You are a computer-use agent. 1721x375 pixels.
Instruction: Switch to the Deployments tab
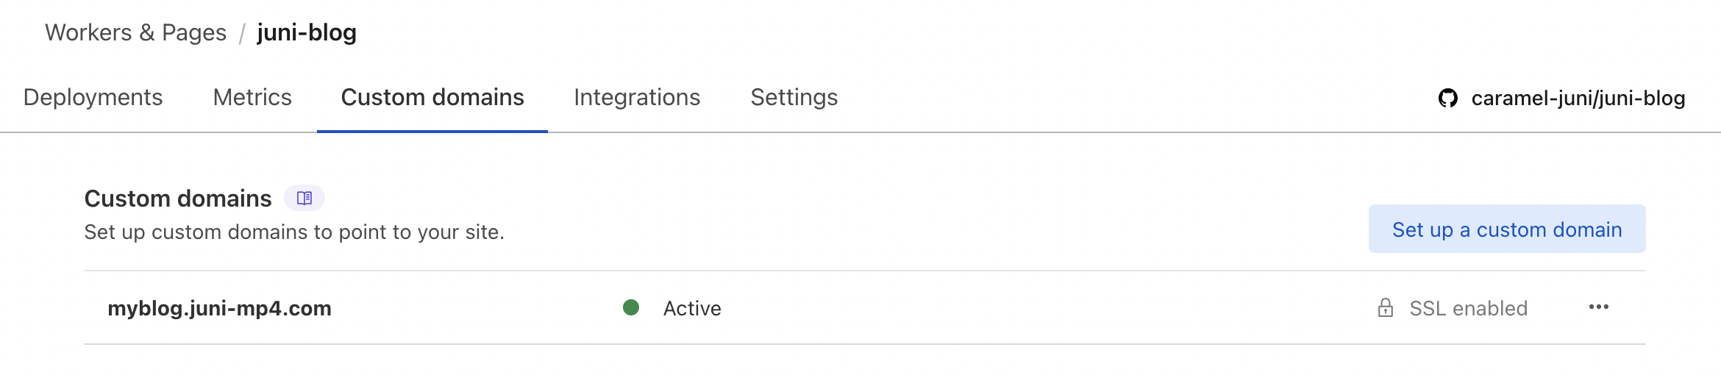click(93, 97)
